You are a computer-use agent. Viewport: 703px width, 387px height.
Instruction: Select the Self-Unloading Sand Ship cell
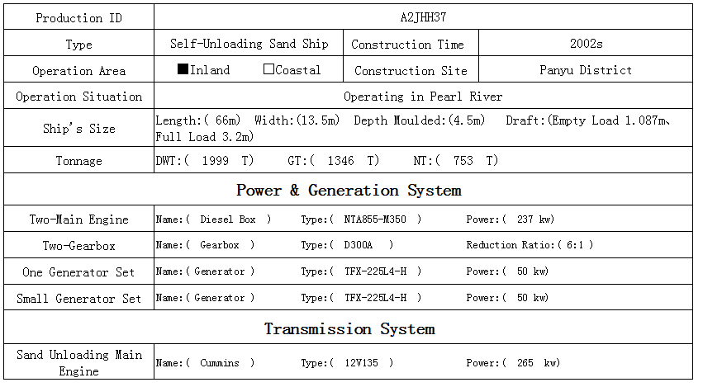click(x=249, y=44)
